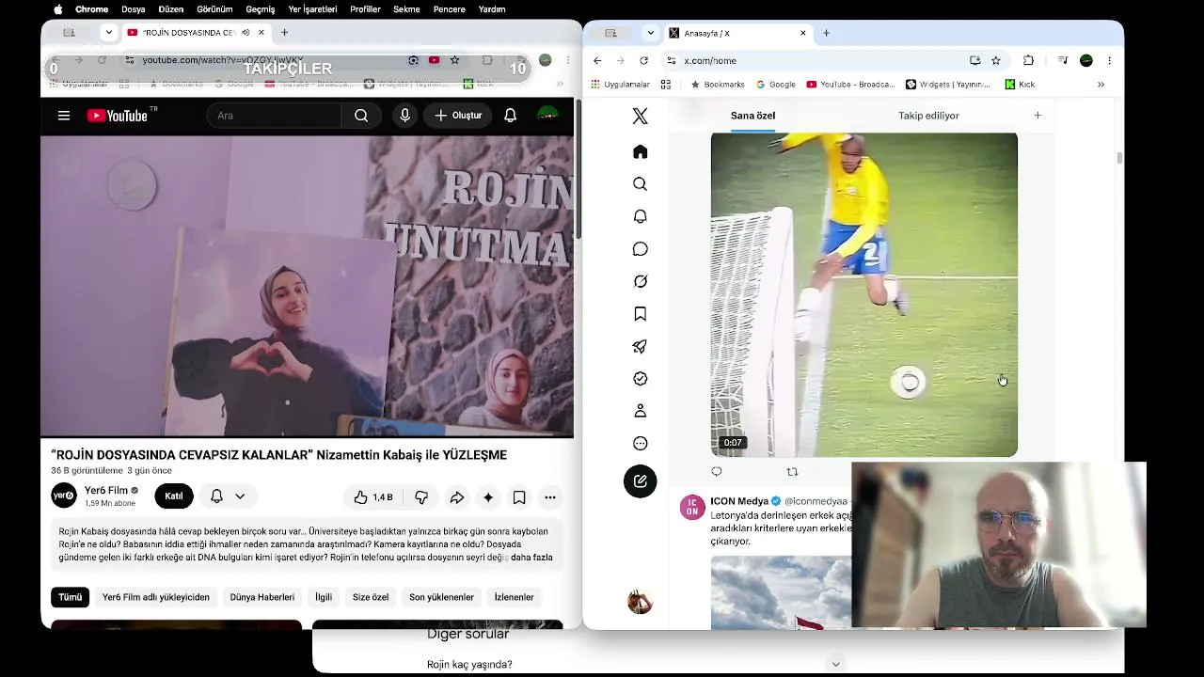Click the x.com/home address bar

(815, 60)
